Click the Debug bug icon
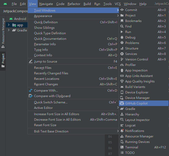 coord(122,37)
